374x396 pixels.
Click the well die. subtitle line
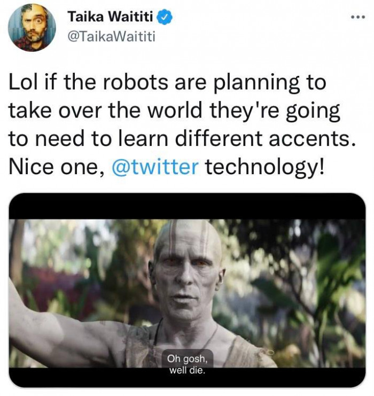click(x=187, y=370)
